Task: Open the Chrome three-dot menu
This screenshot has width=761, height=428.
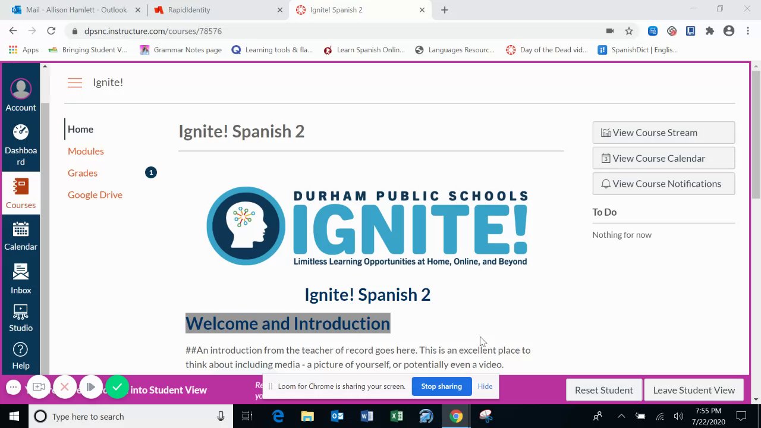Action: (748, 31)
